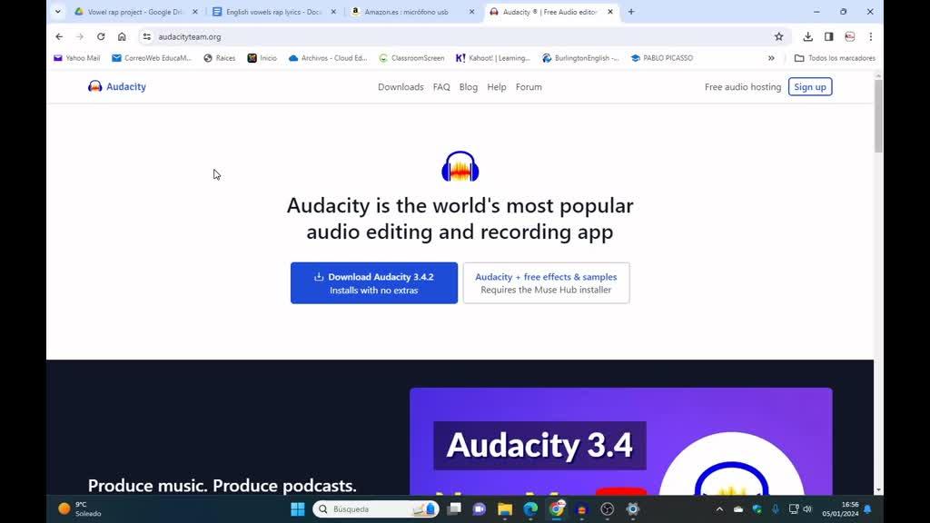The width and height of the screenshot is (930, 523).
Task: Open Chrome three-dot menu
Action: (x=871, y=36)
